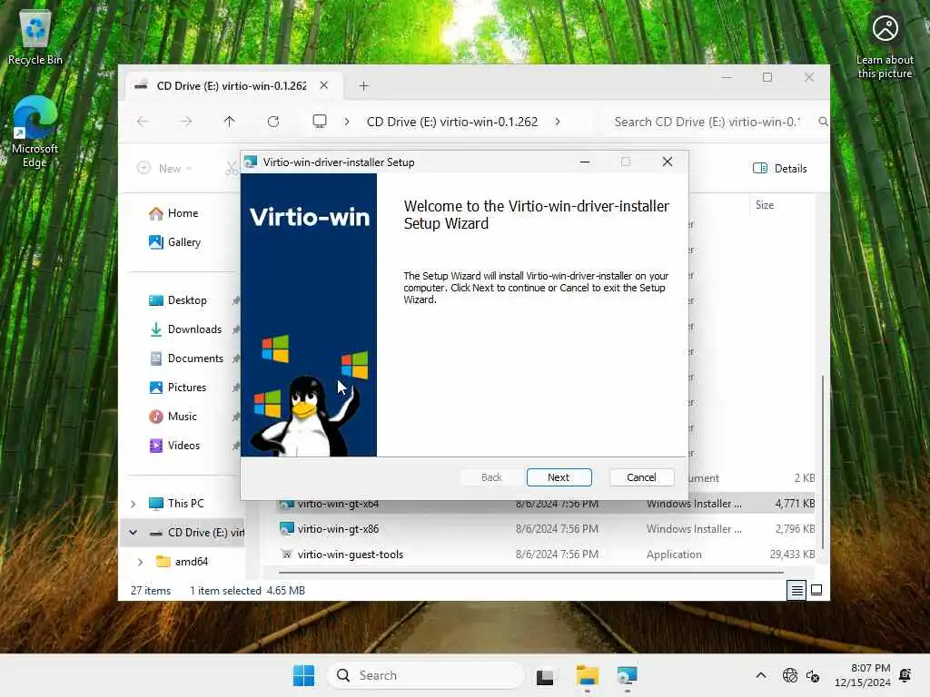The image size is (930, 697).
Task: Switch to the installer taskbar icon
Action: pyautogui.click(x=627, y=675)
